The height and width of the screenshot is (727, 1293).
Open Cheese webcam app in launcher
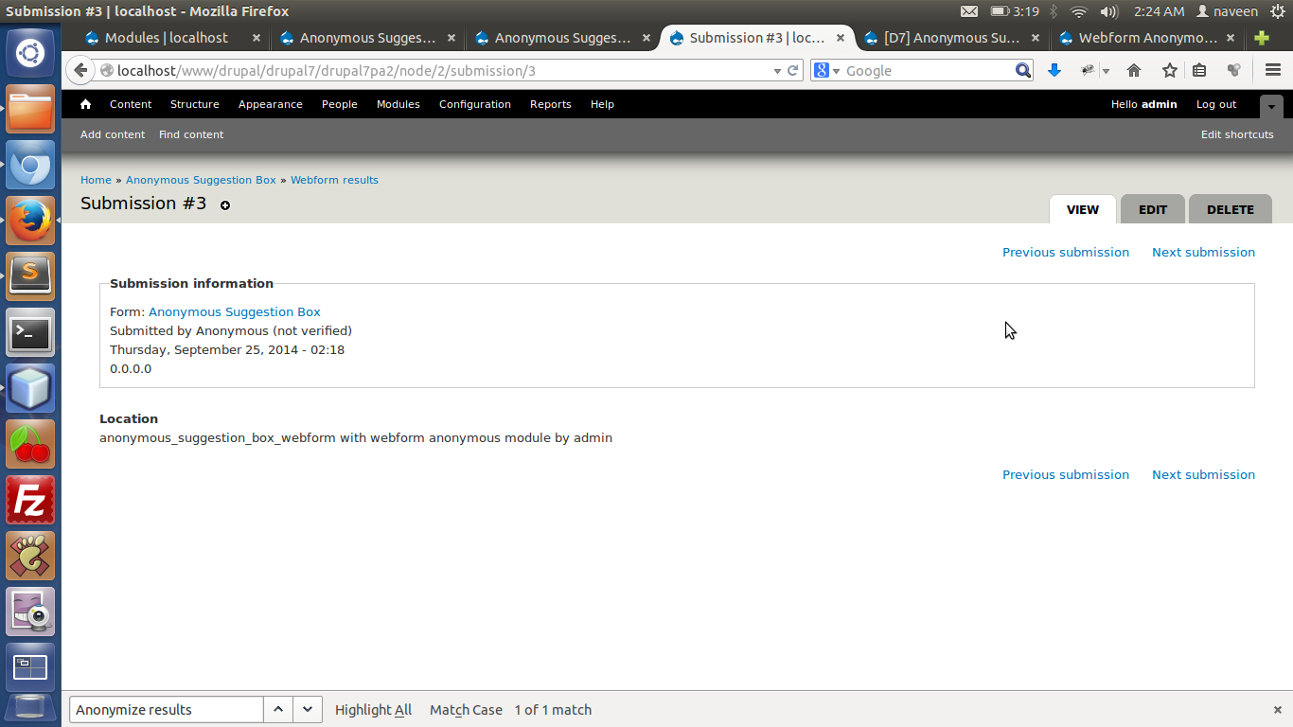click(30, 612)
